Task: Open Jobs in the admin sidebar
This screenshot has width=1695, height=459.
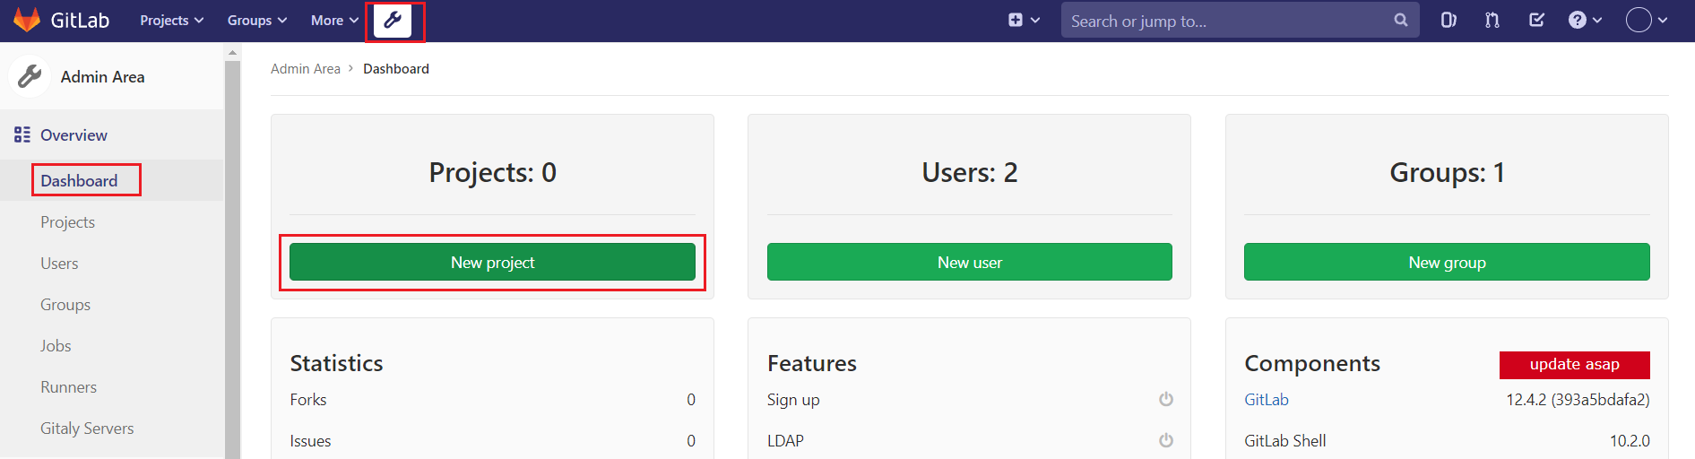Action: tap(56, 345)
